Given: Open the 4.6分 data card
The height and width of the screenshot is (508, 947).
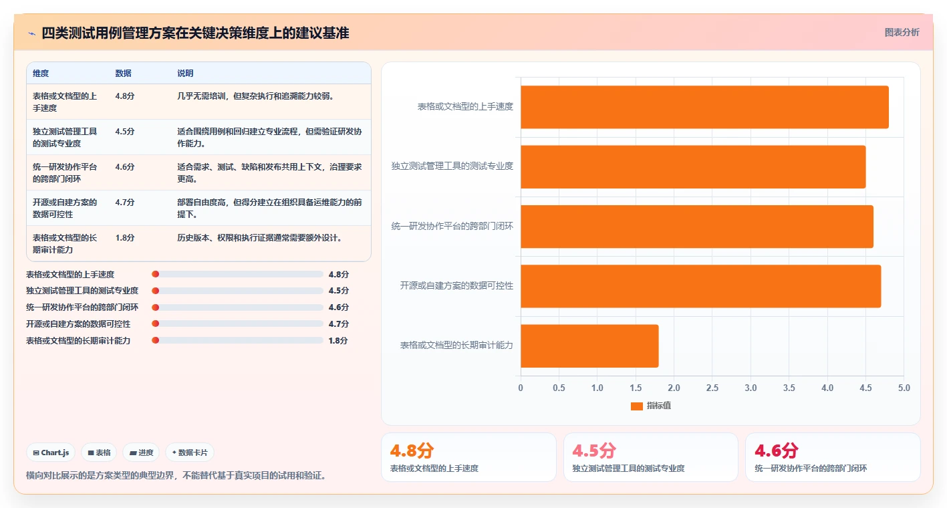Looking at the screenshot, I should coord(833,457).
